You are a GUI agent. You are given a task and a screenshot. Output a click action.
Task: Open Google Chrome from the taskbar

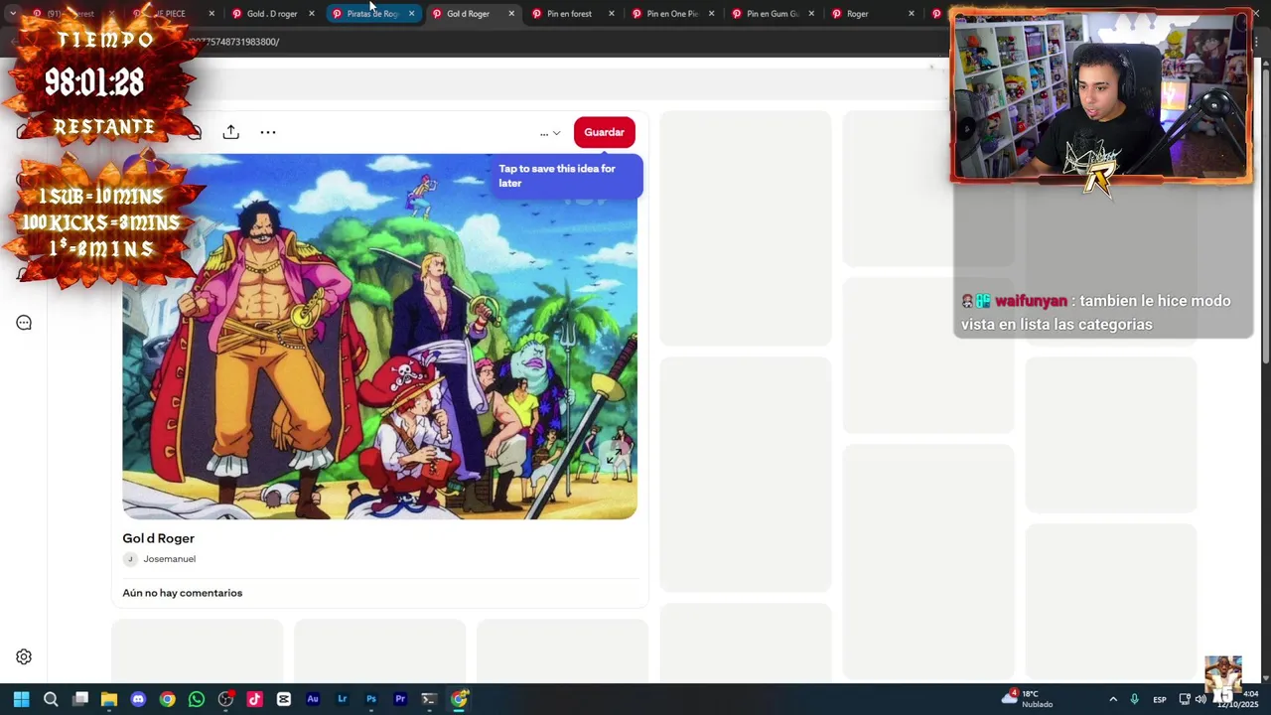tap(168, 699)
